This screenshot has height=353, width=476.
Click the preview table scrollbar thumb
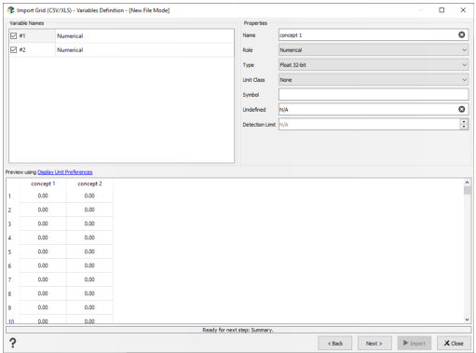[x=467, y=190]
